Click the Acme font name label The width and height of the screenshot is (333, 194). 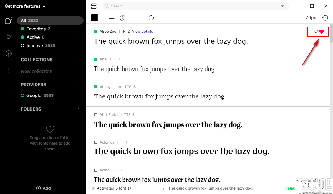[x=105, y=170]
